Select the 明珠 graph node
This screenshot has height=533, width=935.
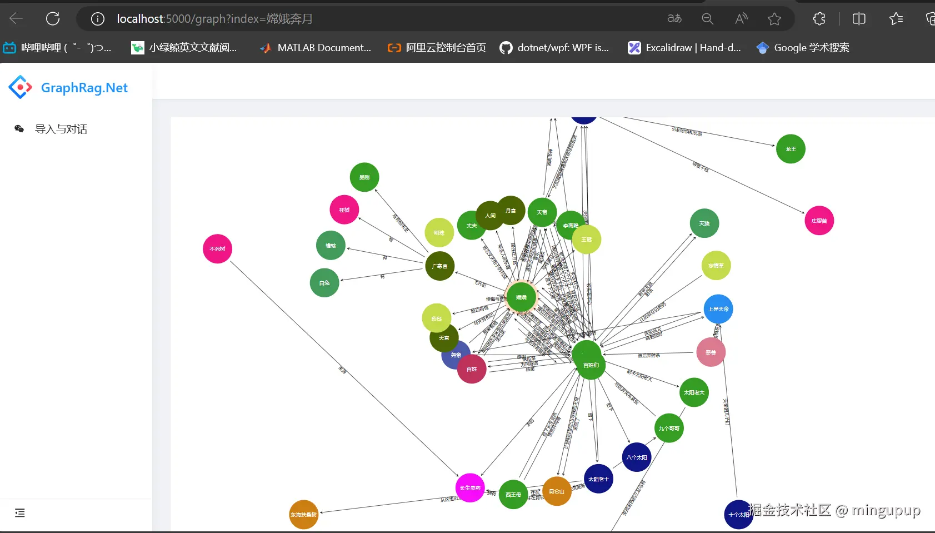tap(438, 232)
